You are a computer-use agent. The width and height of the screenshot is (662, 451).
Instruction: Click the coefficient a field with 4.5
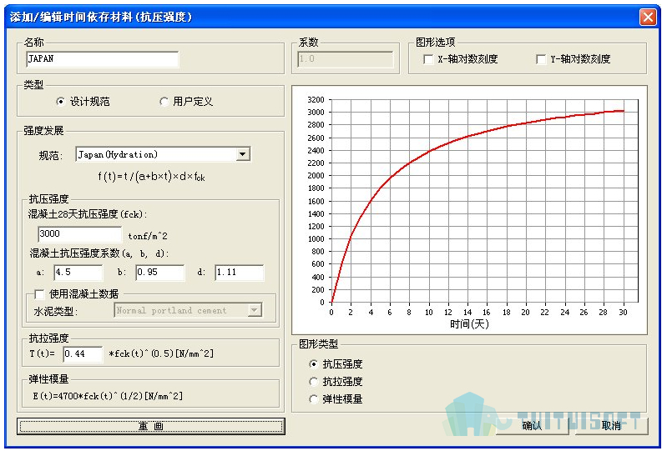(x=78, y=273)
